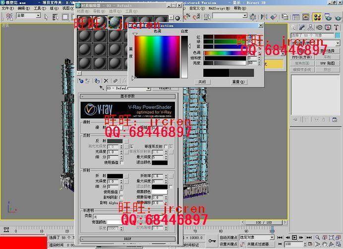Switch to the Modify command panel
Image resolution: width=343 pixels, height=249 pixels.
pyautogui.click(x=302, y=27)
